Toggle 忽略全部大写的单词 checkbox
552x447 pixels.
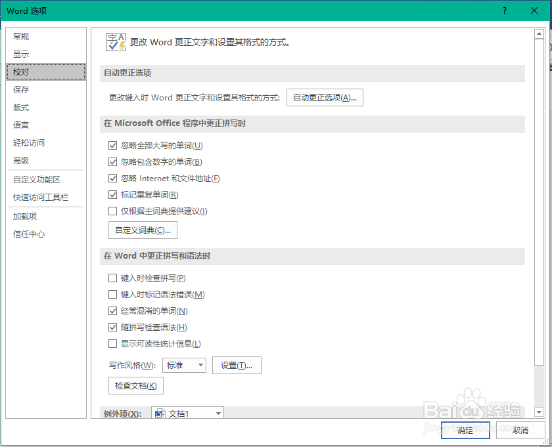[112, 145]
